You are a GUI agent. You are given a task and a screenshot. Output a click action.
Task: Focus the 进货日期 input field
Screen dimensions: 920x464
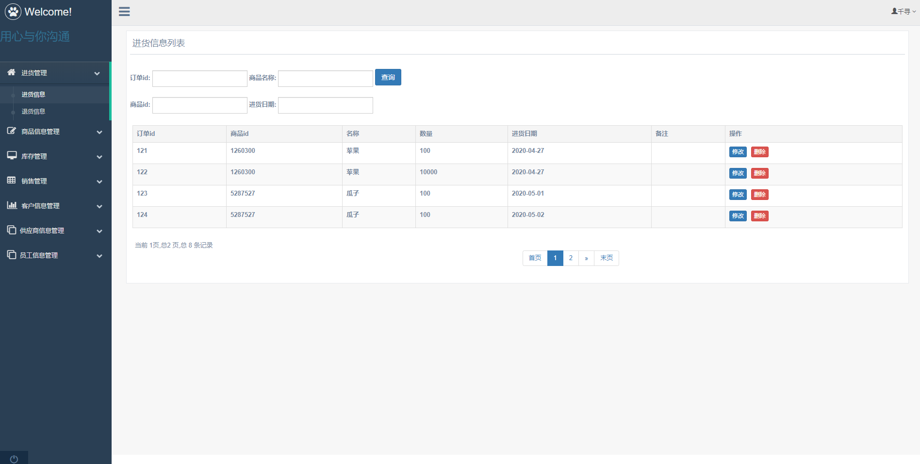pos(326,105)
